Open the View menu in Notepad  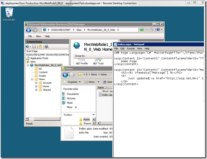click(140, 48)
